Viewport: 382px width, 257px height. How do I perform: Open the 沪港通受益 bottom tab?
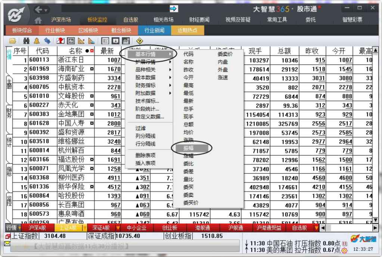tap(269, 228)
